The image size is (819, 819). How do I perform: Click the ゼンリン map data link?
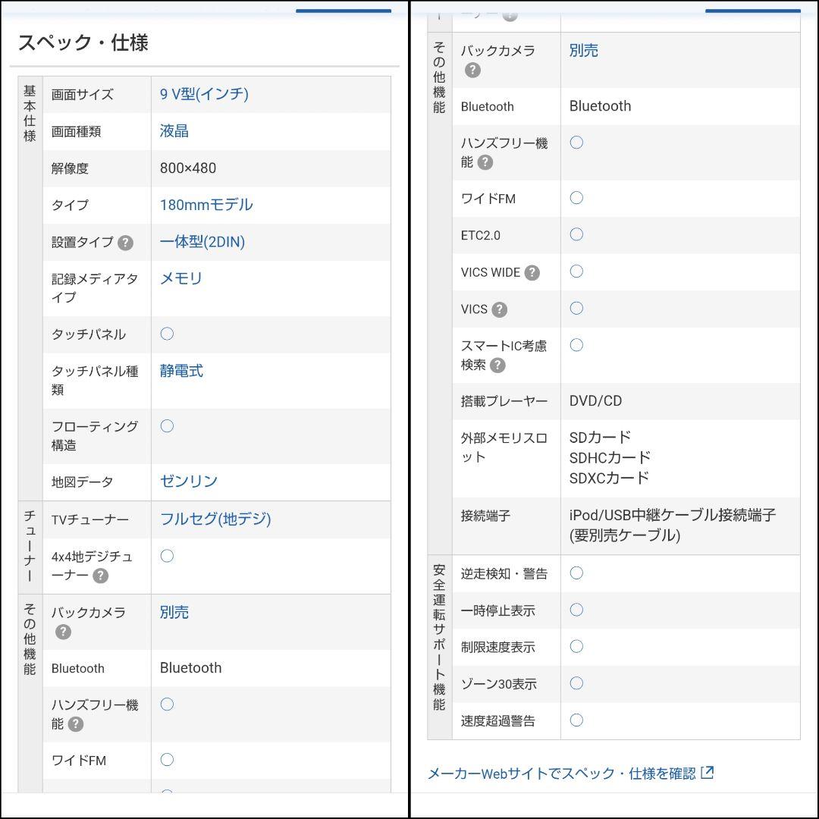(x=188, y=481)
